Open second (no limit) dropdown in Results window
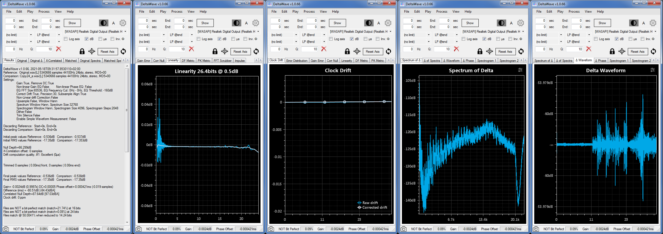The width and height of the screenshot is (663, 234). [x=19, y=42]
